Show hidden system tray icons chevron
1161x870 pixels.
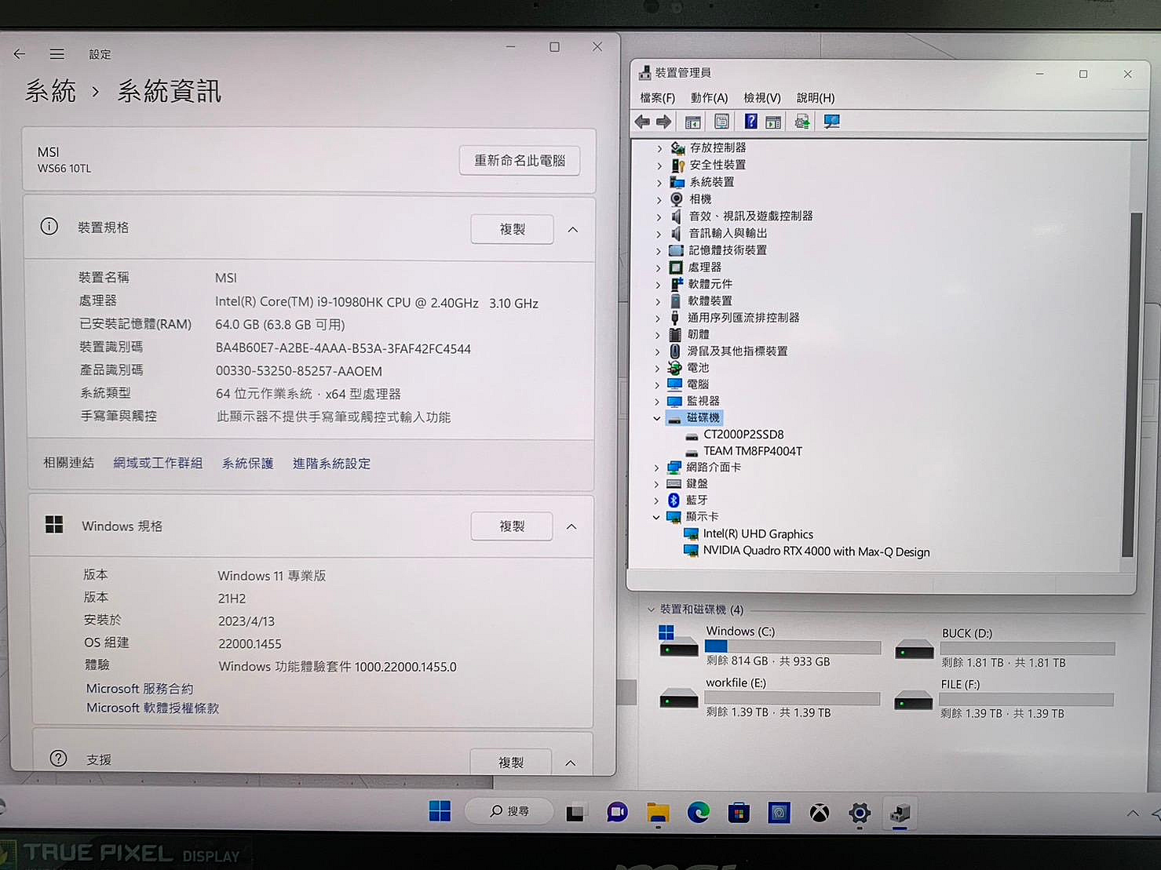click(1133, 814)
